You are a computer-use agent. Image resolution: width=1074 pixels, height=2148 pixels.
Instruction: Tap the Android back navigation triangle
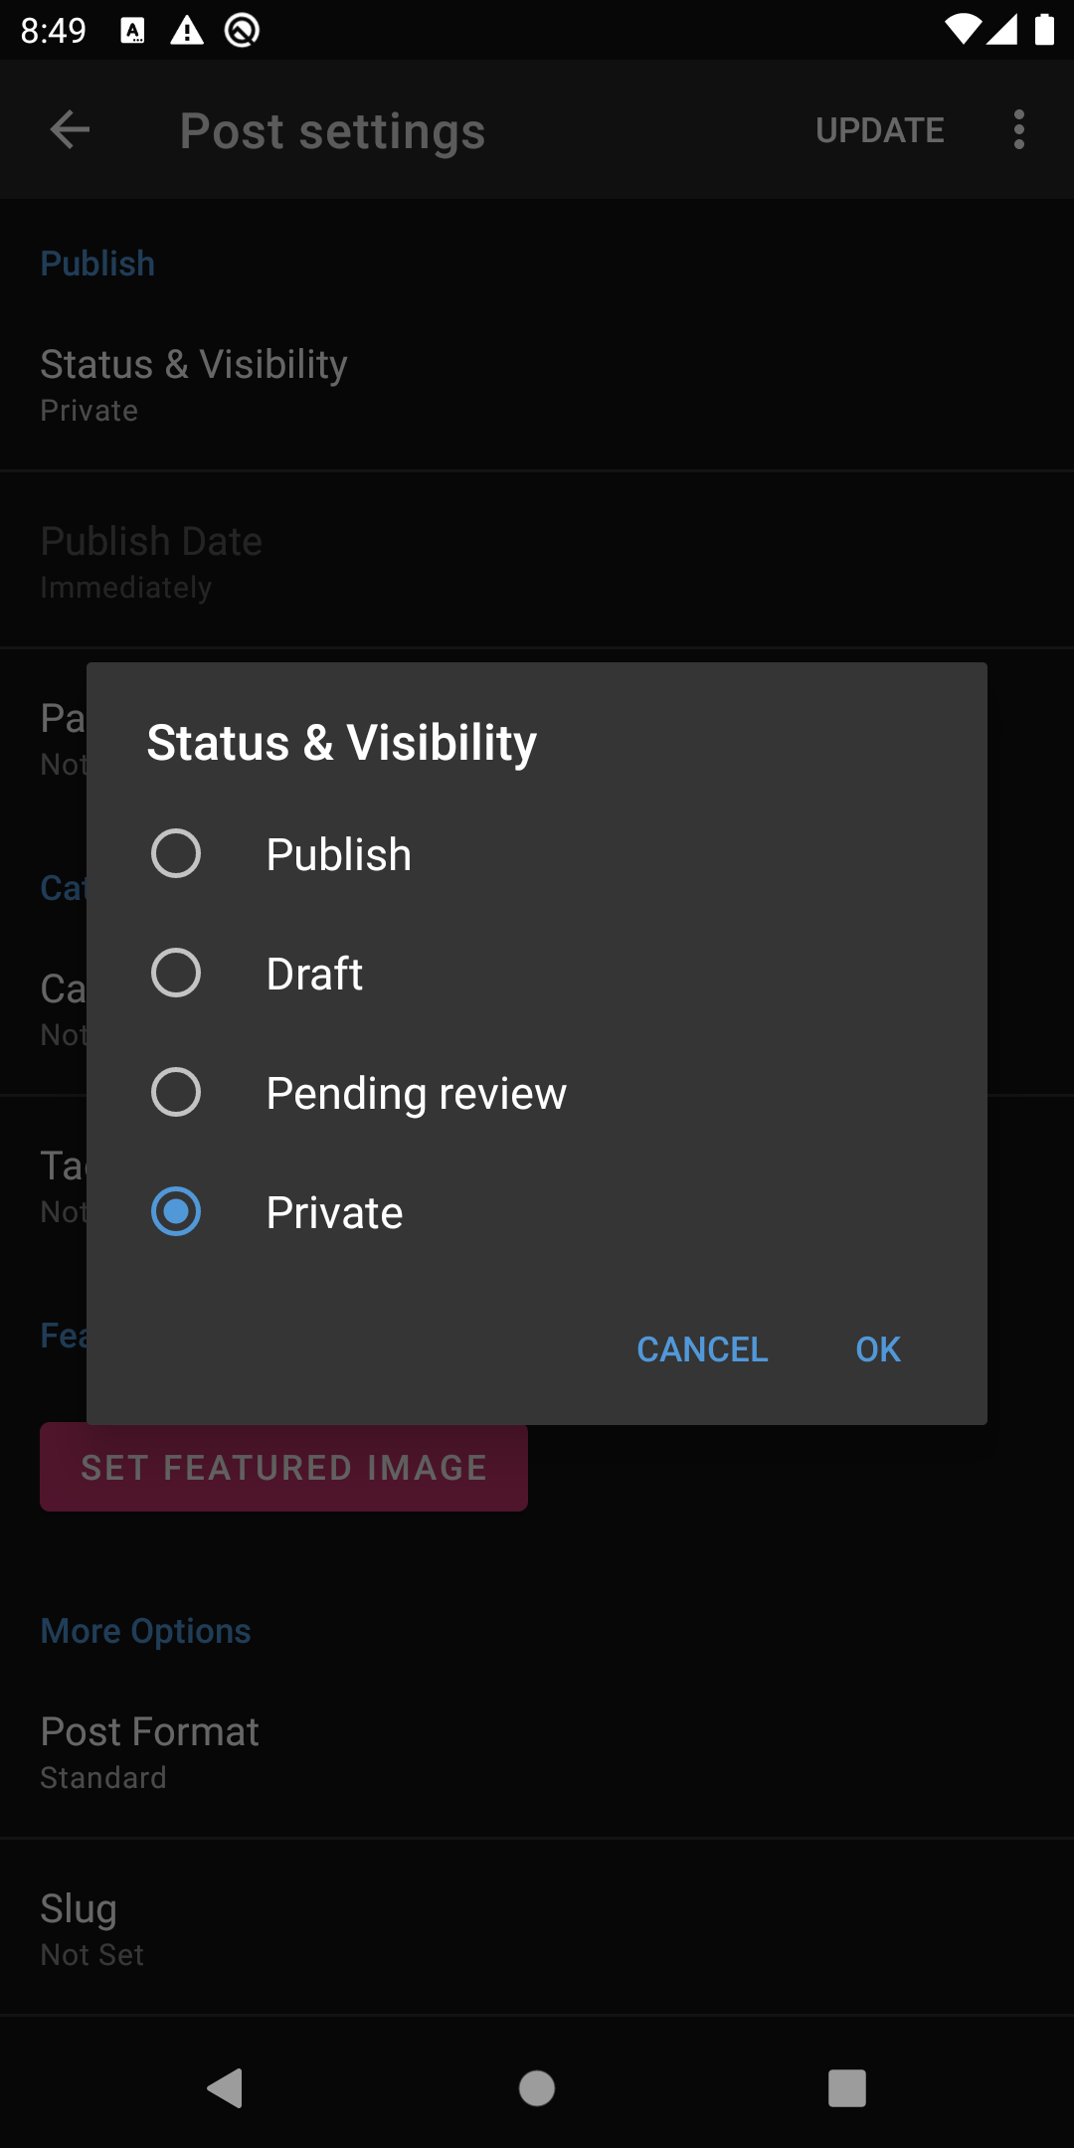coord(225,2088)
